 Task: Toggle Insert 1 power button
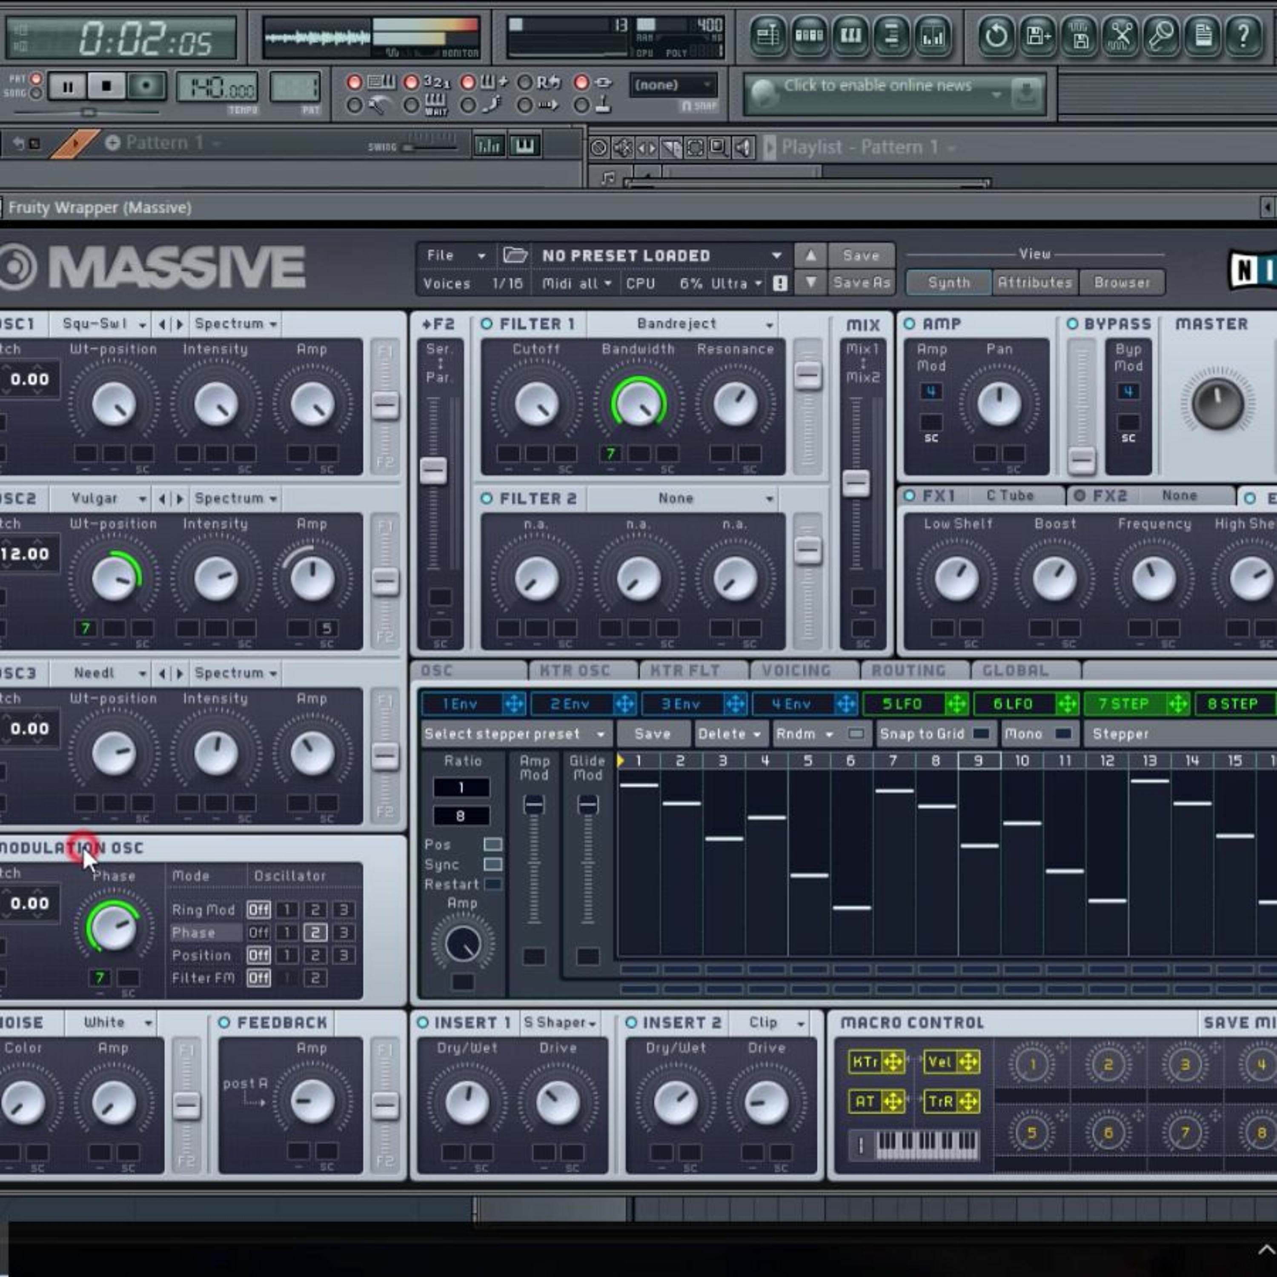[423, 1022]
